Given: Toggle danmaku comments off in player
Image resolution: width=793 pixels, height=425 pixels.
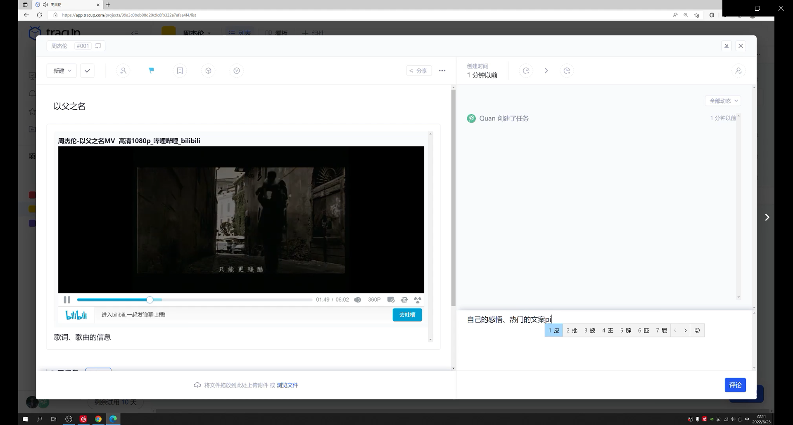Looking at the screenshot, I should (391, 300).
